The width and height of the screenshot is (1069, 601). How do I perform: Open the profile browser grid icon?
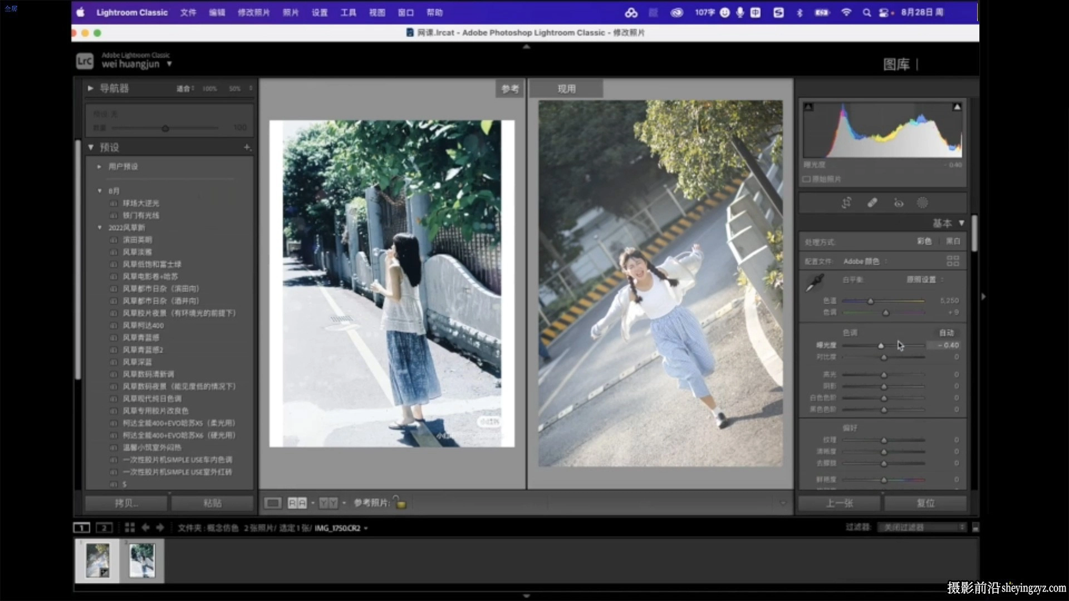click(x=953, y=261)
